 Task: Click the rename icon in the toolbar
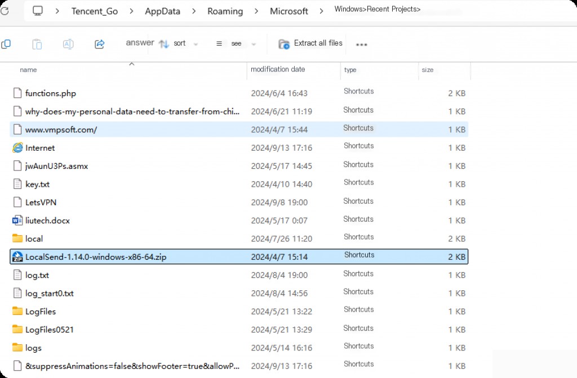click(x=68, y=44)
